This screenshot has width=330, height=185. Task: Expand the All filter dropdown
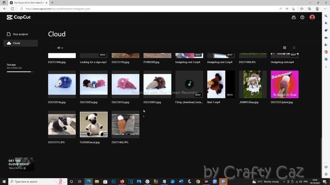pyautogui.click(x=60, y=48)
